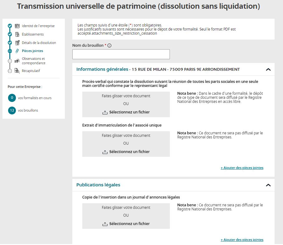Click the Détails de la dissolution icon
Image resolution: width=283 pixels, height=245 pixels.
(x=17, y=43)
